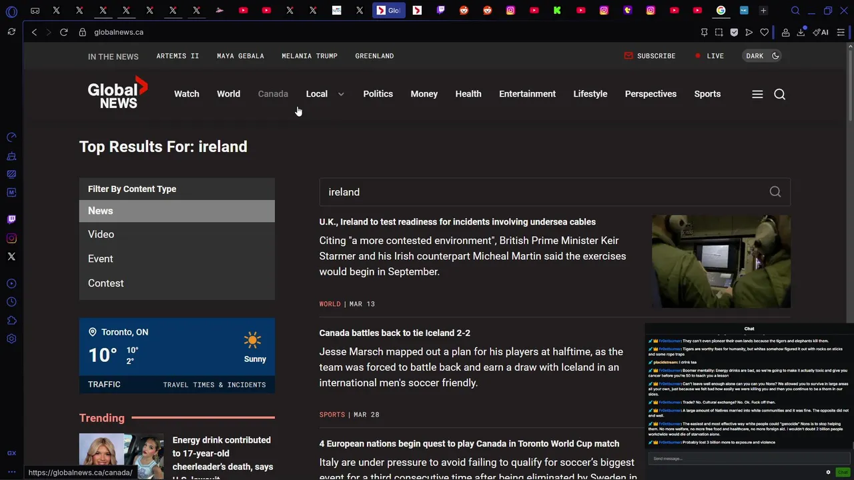Open the Canada nav menu item
The height and width of the screenshot is (480, 854).
click(x=273, y=94)
